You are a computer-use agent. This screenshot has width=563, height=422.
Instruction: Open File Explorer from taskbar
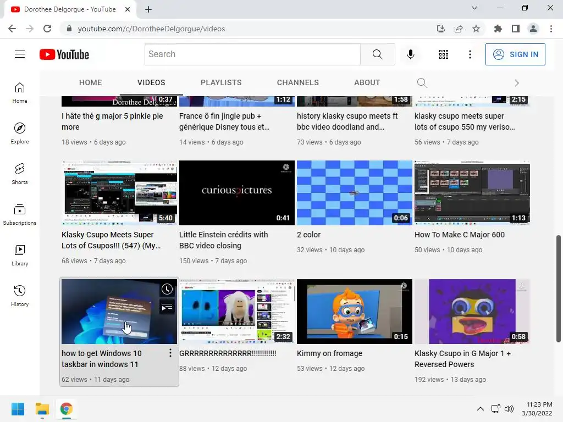(42, 409)
